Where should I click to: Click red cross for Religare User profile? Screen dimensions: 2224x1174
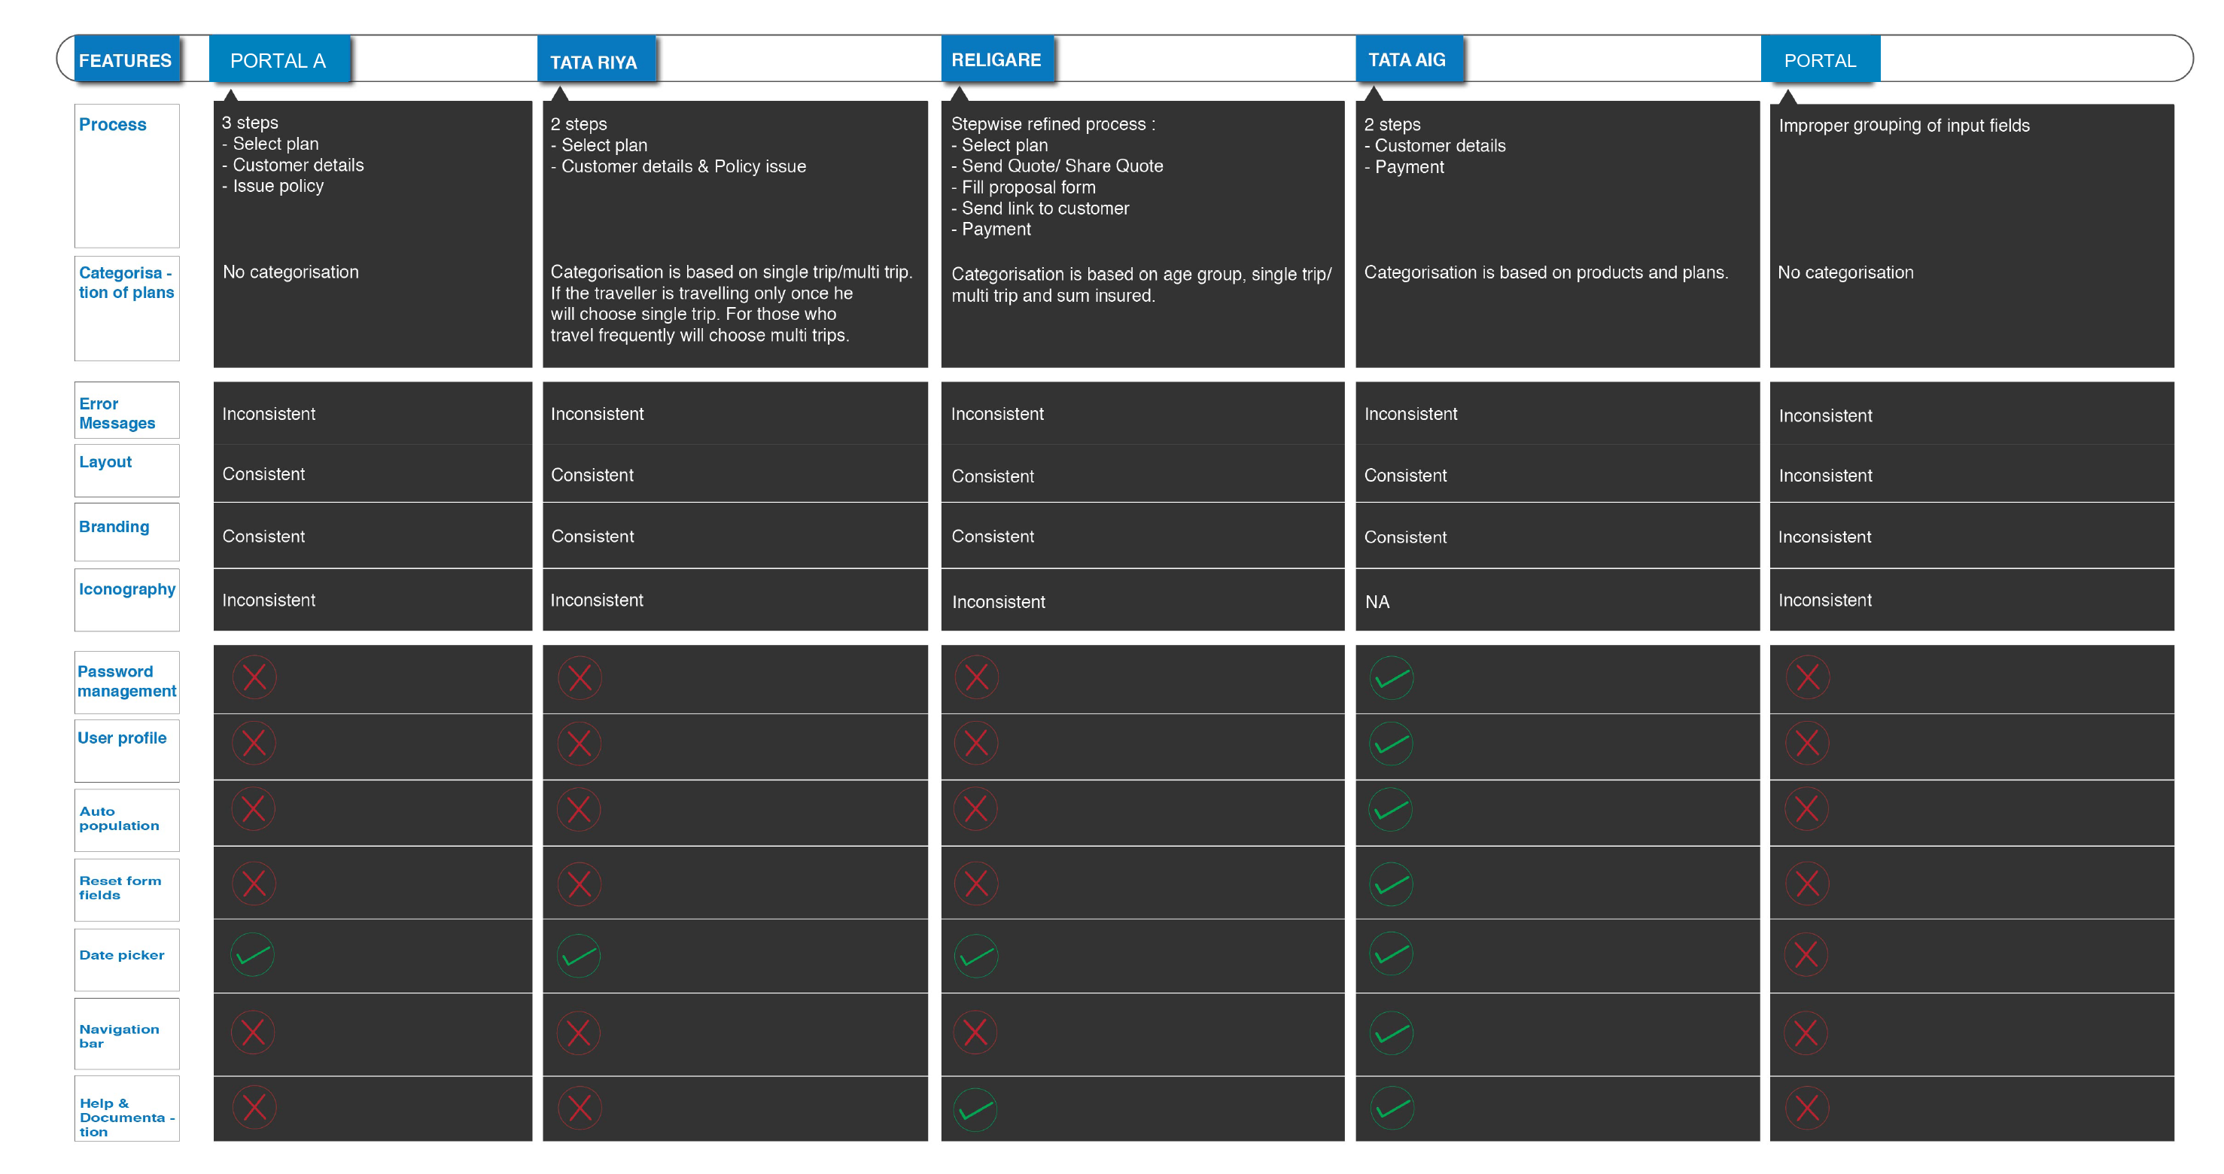975,742
